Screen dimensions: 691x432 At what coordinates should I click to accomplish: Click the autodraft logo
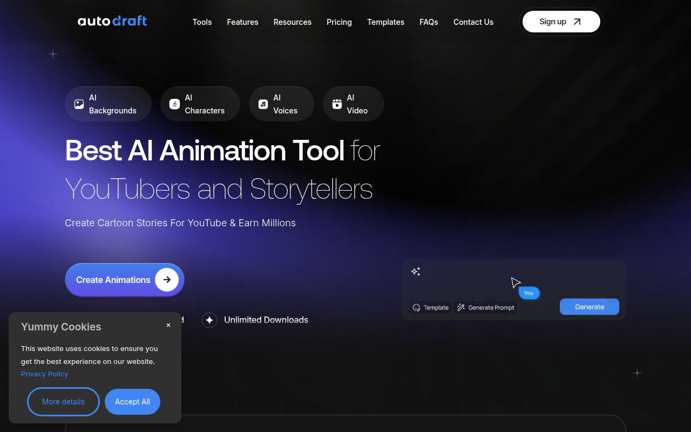point(112,21)
